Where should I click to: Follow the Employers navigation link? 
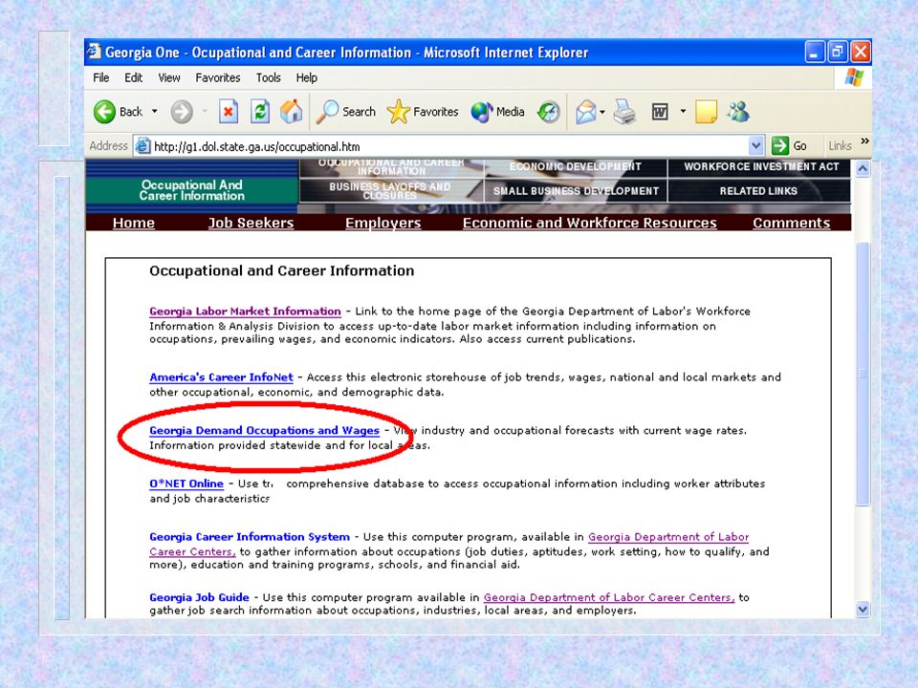coord(382,223)
